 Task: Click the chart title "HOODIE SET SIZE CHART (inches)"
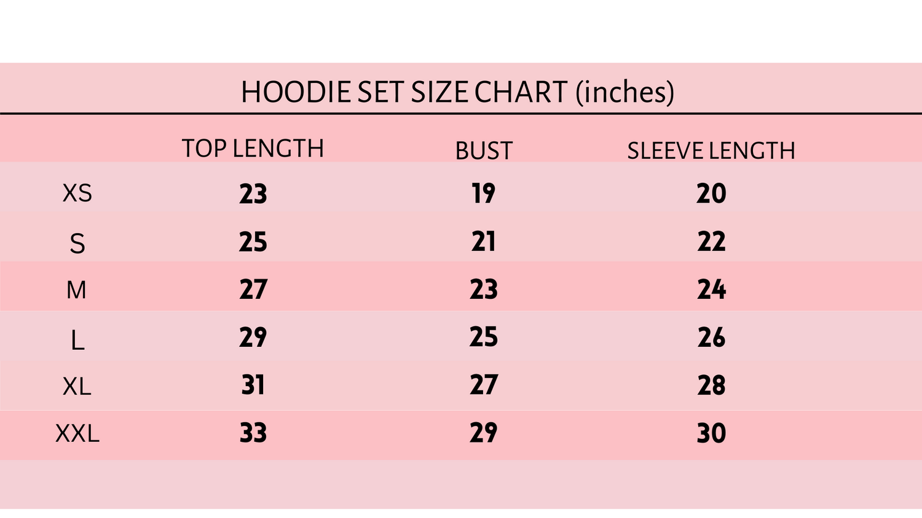[457, 92]
